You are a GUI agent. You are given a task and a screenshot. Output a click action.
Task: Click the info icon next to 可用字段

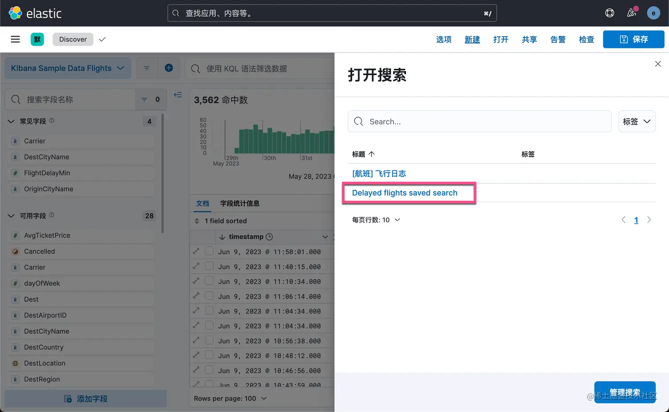coord(52,215)
